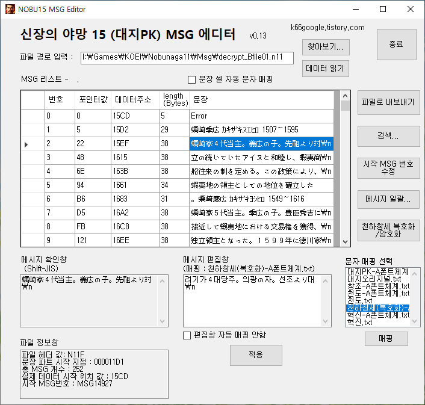Select 대지오리지널.txt in mapping list
This screenshot has height=405, width=425.
378,279
